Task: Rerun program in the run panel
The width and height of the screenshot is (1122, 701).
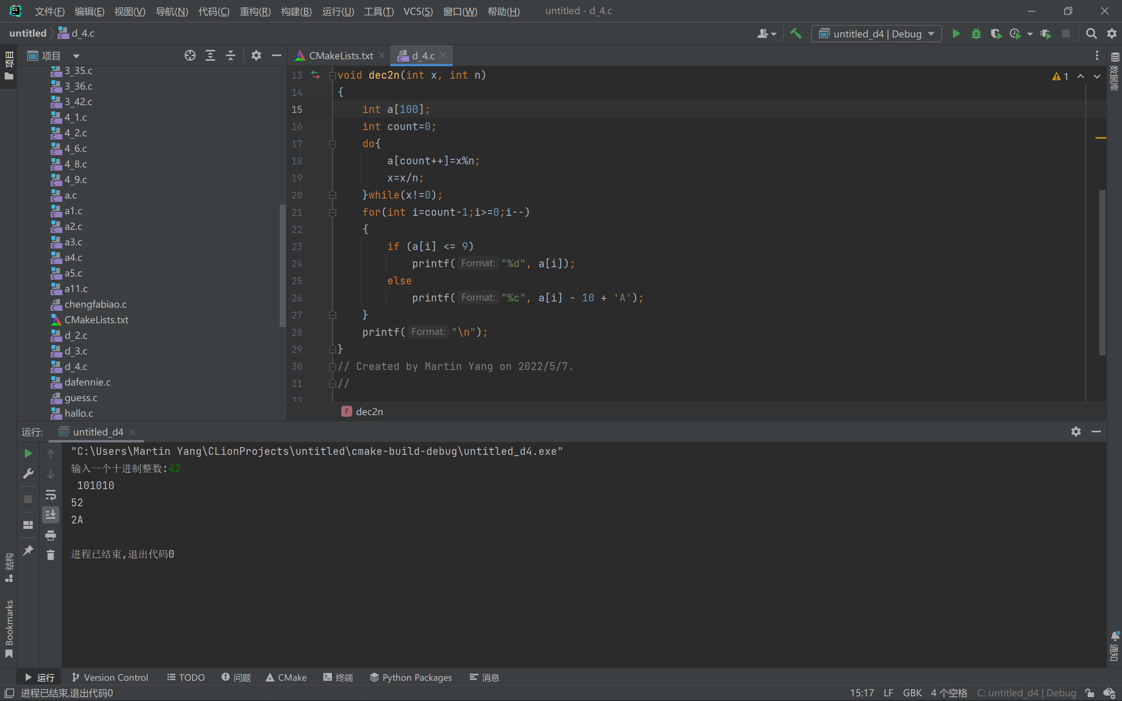Action: pos(28,453)
